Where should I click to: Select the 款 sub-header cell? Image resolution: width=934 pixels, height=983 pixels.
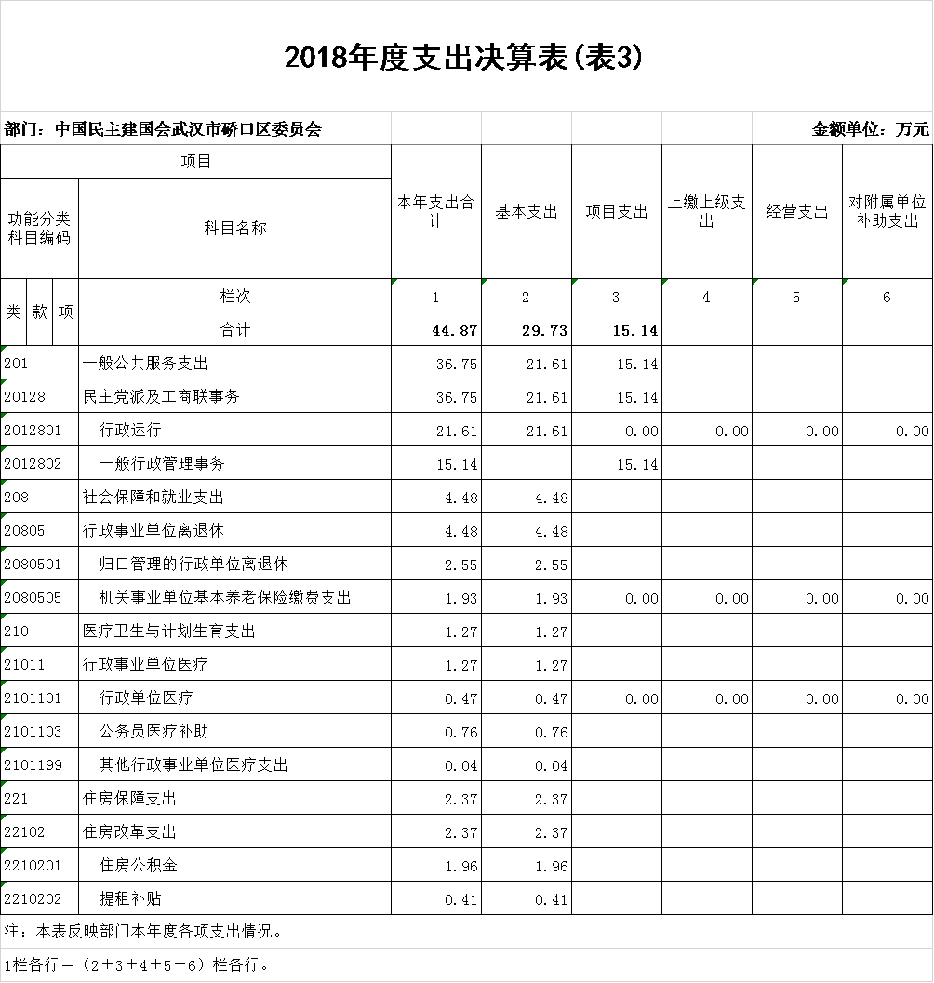(39, 312)
